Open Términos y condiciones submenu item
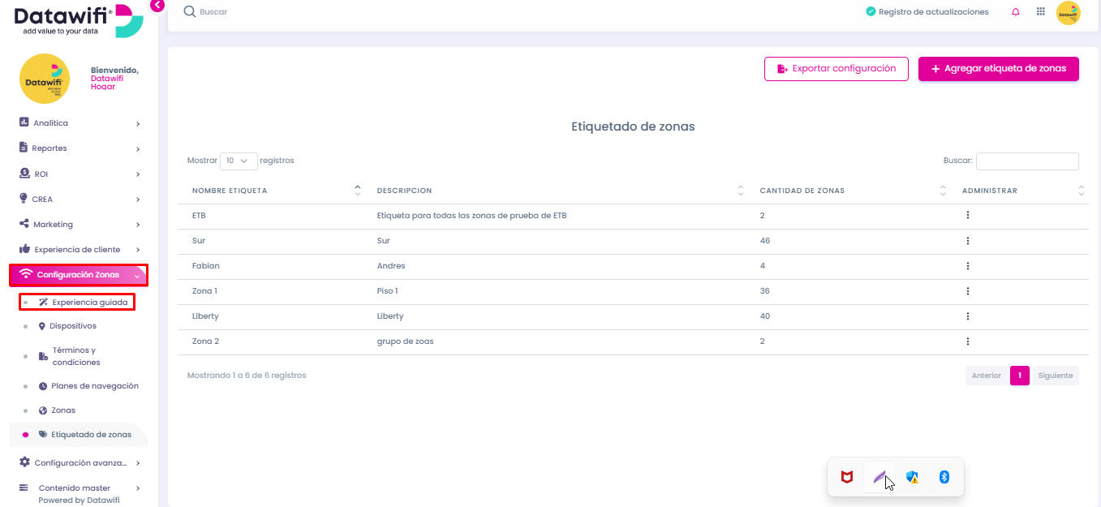Image resolution: width=1101 pixels, height=507 pixels. tap(75, 356)
